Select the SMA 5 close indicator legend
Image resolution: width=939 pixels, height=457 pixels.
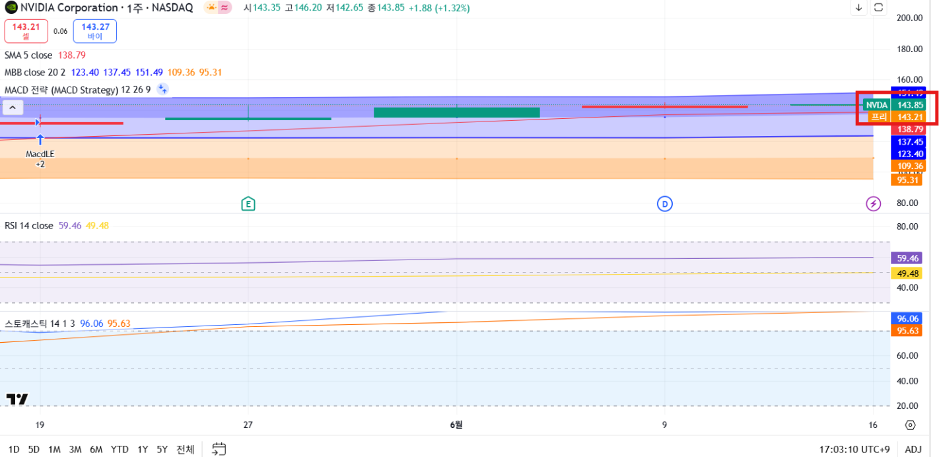28,55
